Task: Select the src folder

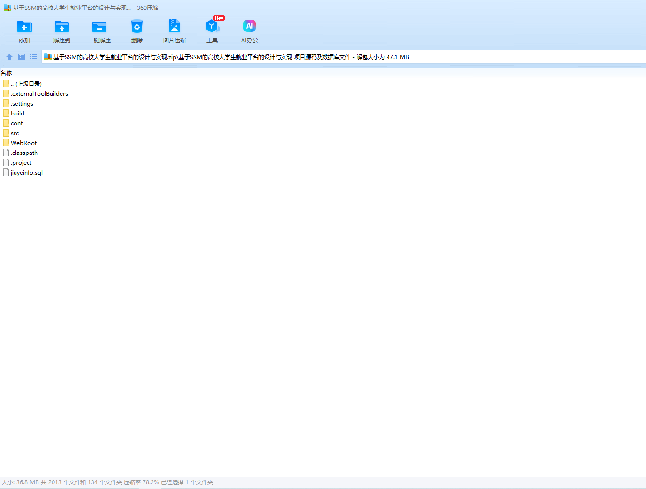Action: [15, 133]
